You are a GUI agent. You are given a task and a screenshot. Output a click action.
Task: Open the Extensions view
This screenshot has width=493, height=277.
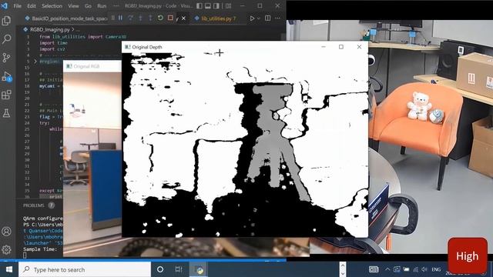pyautogui.click(x=6, y=95)
